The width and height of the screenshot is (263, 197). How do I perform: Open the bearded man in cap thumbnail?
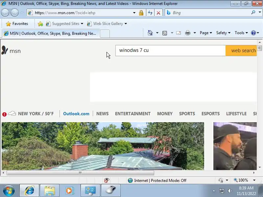pos(235,146)
